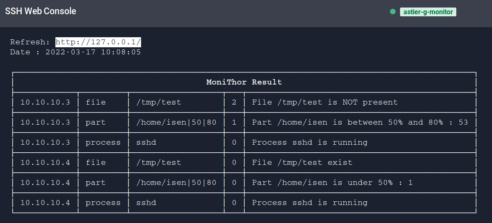Click status code 2 in first row

click(234, 102)
